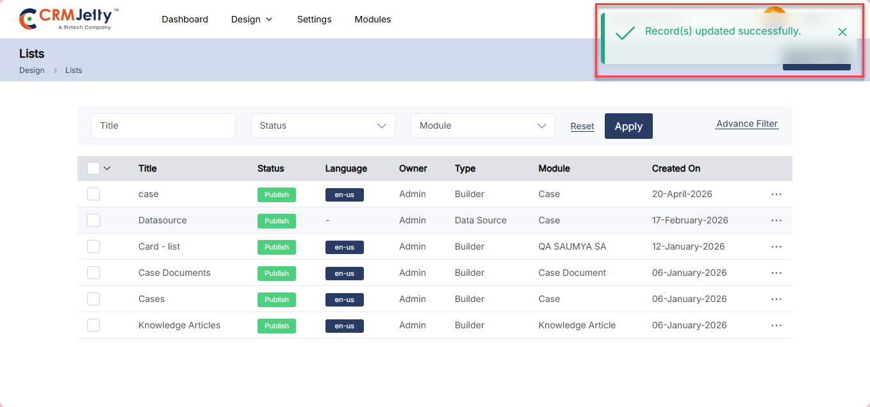The image size is (870, 407).
Task: Open three-dot menu for Datasource row
Action: (776, 220)
